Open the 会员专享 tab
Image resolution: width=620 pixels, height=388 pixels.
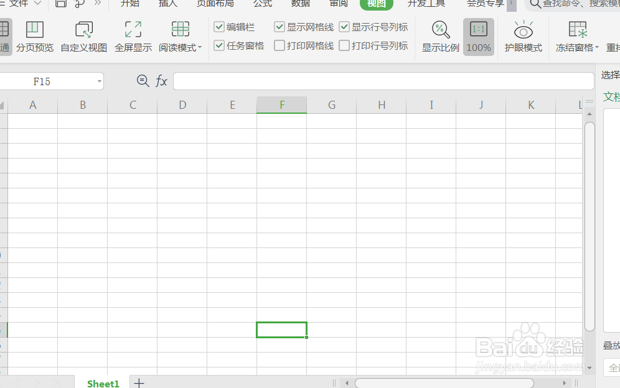click(x=486, y=4)
